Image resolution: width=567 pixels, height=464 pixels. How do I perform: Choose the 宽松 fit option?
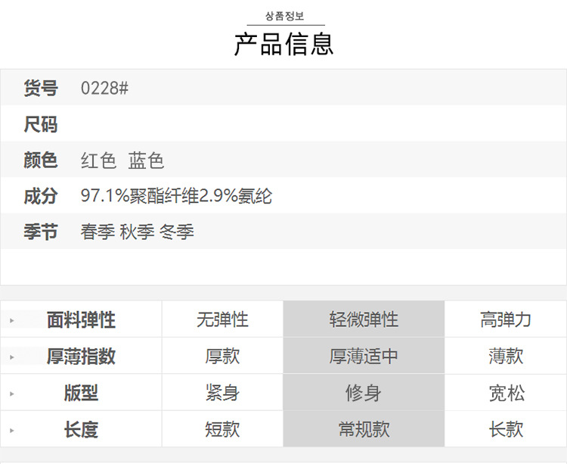point(505,393)
